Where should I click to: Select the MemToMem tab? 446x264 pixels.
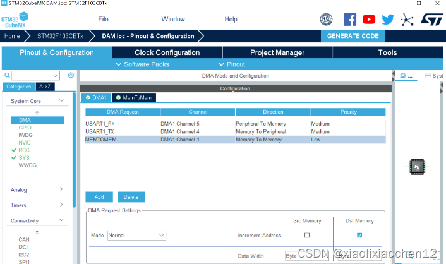(134, 97)
